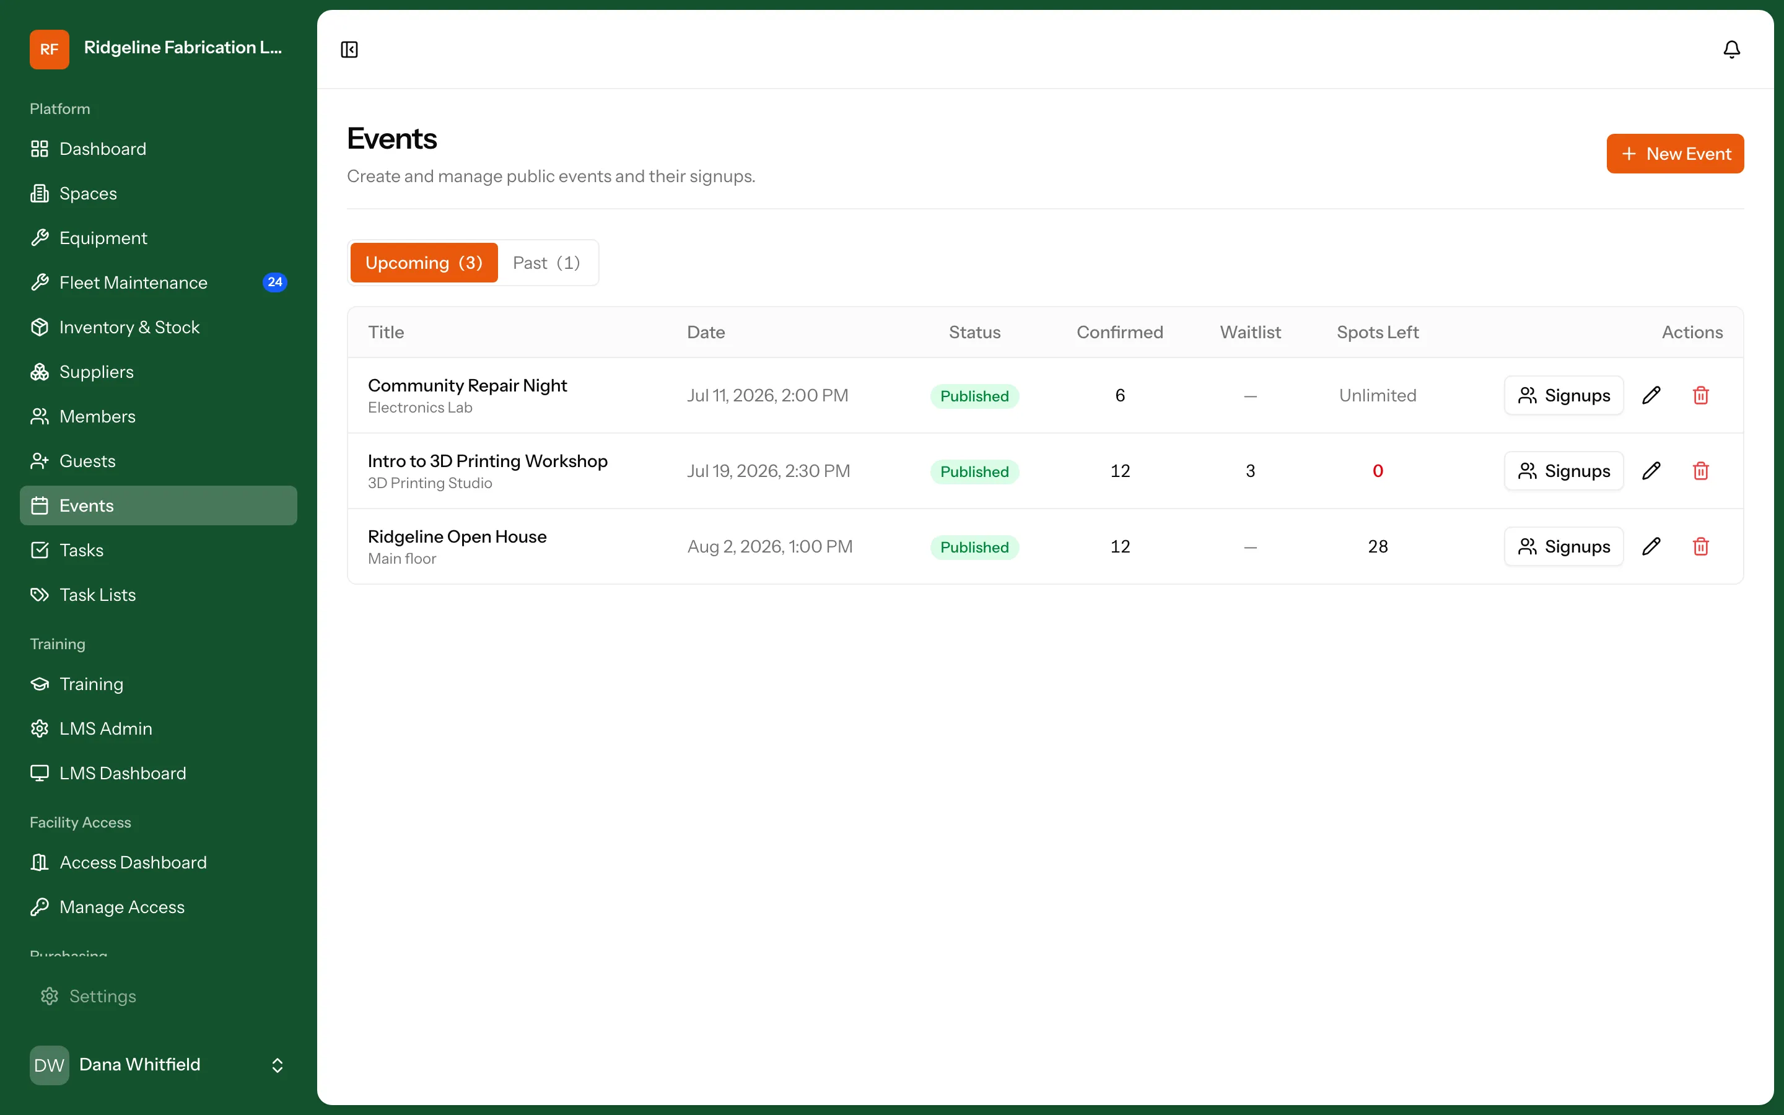
Task: Select the Community Repair Night title
Action: [468, 386]
